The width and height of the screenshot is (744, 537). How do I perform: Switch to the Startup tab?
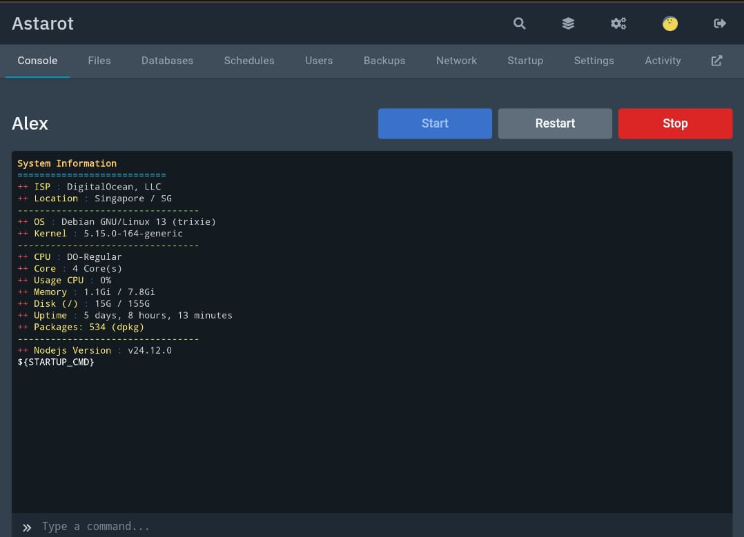[x=525, y=61]
